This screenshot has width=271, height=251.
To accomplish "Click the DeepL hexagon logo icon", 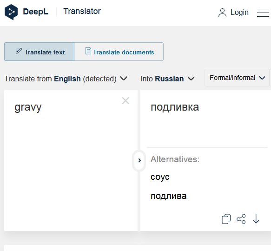I will [11, 12].
